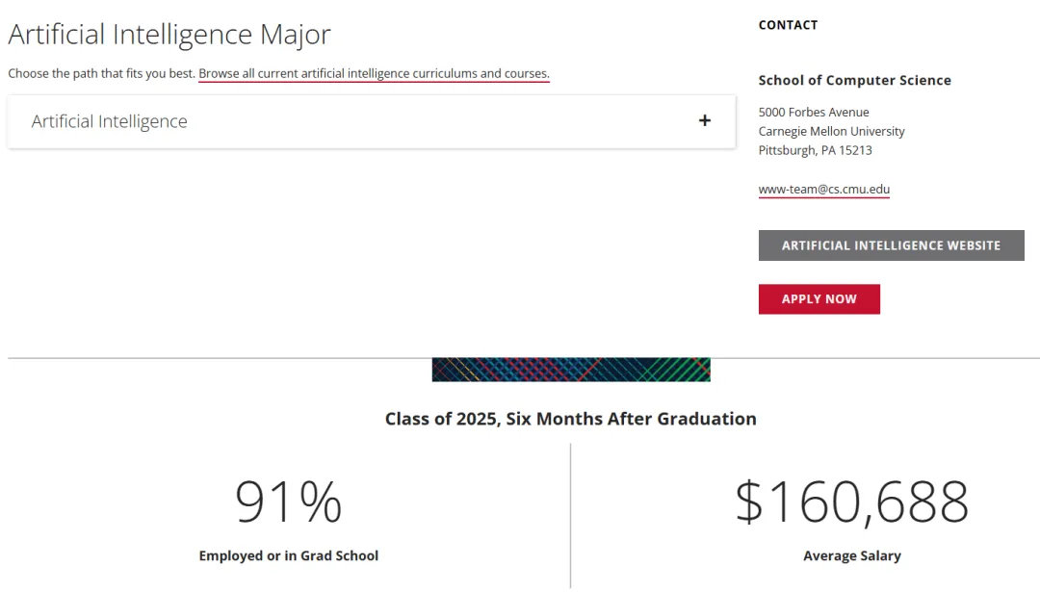Click the 91% statistic figure
The width and height of the screenshot is (1040, 592).
click(x=289, y=502)
